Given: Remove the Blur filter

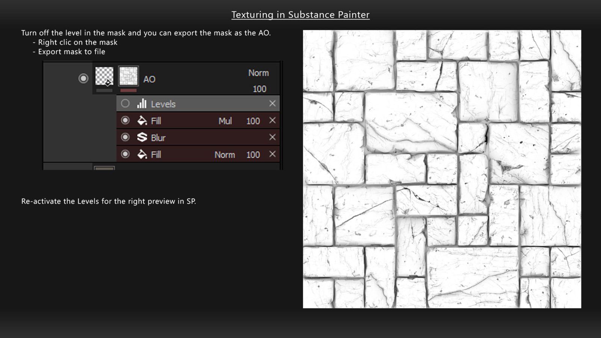Looking at the screenshot, I should (x=272, y=137).
